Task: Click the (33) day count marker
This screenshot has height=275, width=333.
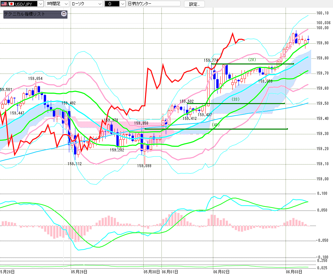Action: coord(235,99)
